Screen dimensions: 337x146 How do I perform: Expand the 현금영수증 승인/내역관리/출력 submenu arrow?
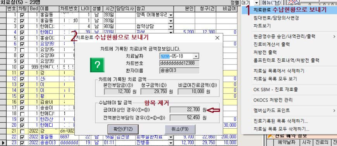coord(334,36)
